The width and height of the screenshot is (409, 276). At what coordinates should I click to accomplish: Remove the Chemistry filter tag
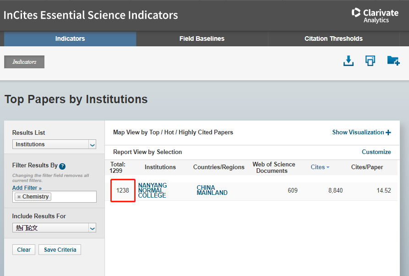[x=19, y=197]
